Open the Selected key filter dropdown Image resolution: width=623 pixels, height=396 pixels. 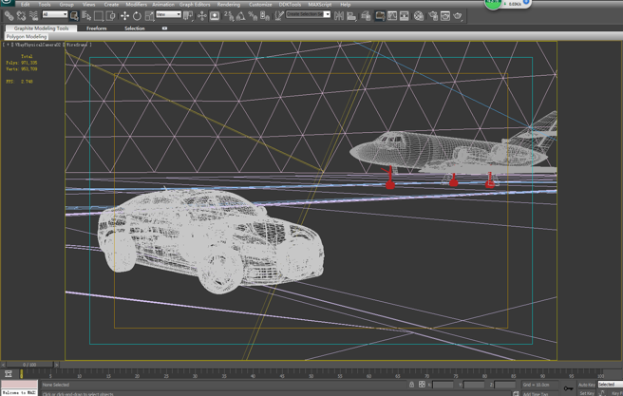(611, 385)
